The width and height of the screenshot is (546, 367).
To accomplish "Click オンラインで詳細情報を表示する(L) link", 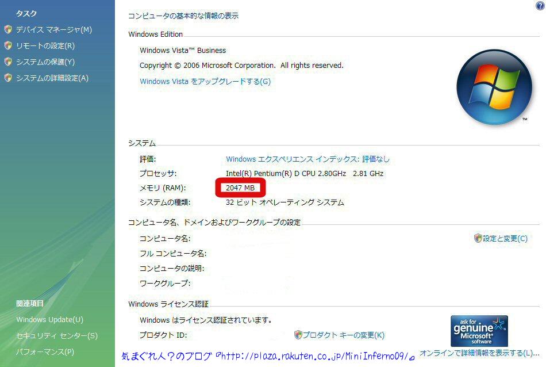I will click(479, 353).
